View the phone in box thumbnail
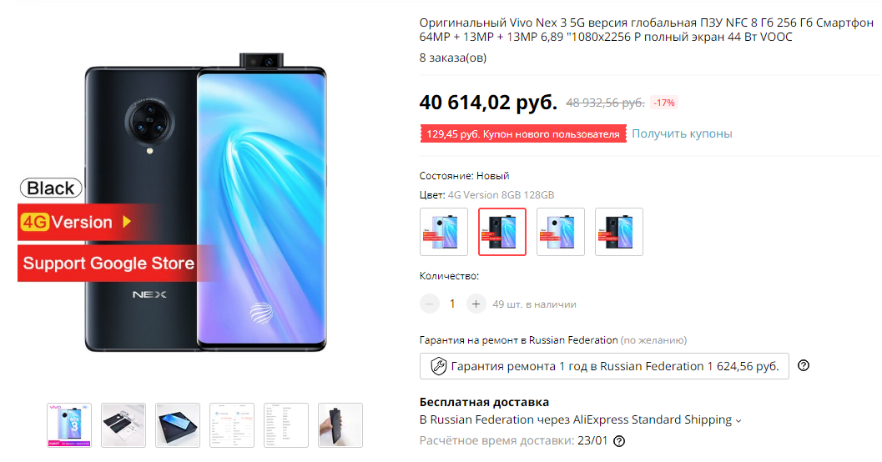 (178, 425)
